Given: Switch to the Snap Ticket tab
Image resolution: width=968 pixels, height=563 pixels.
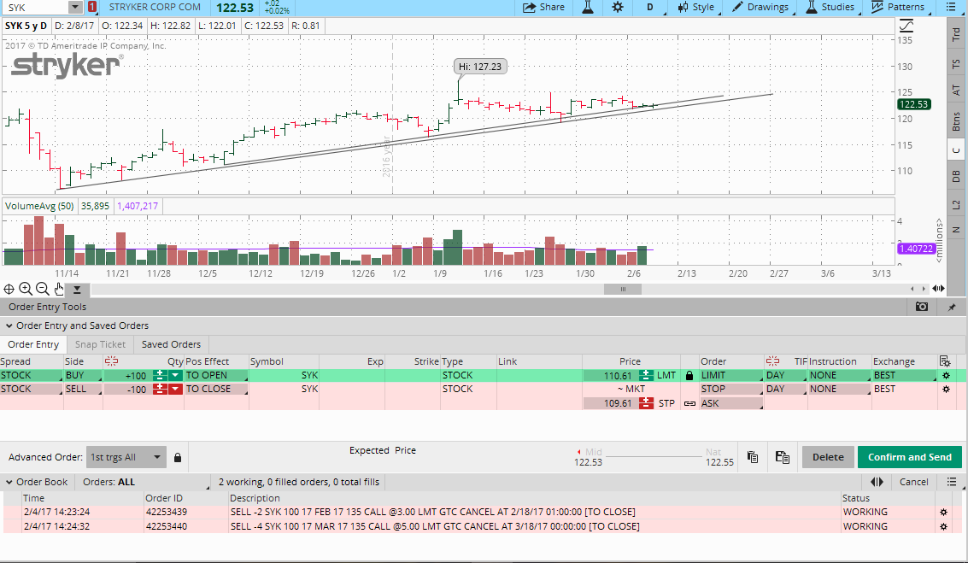Looking at the screenshot, I should 100,344.
